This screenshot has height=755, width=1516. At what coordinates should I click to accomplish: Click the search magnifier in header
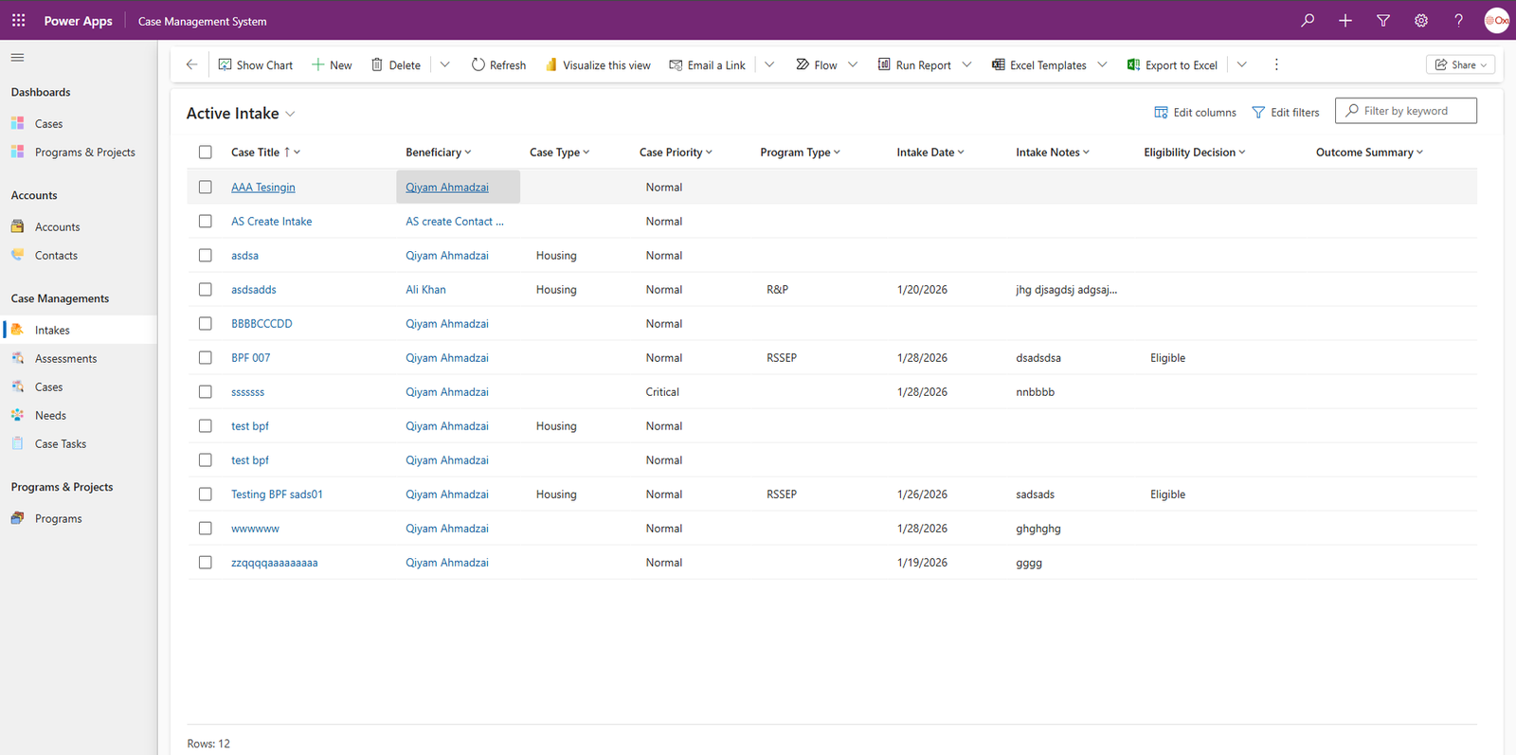(1308, 20)
